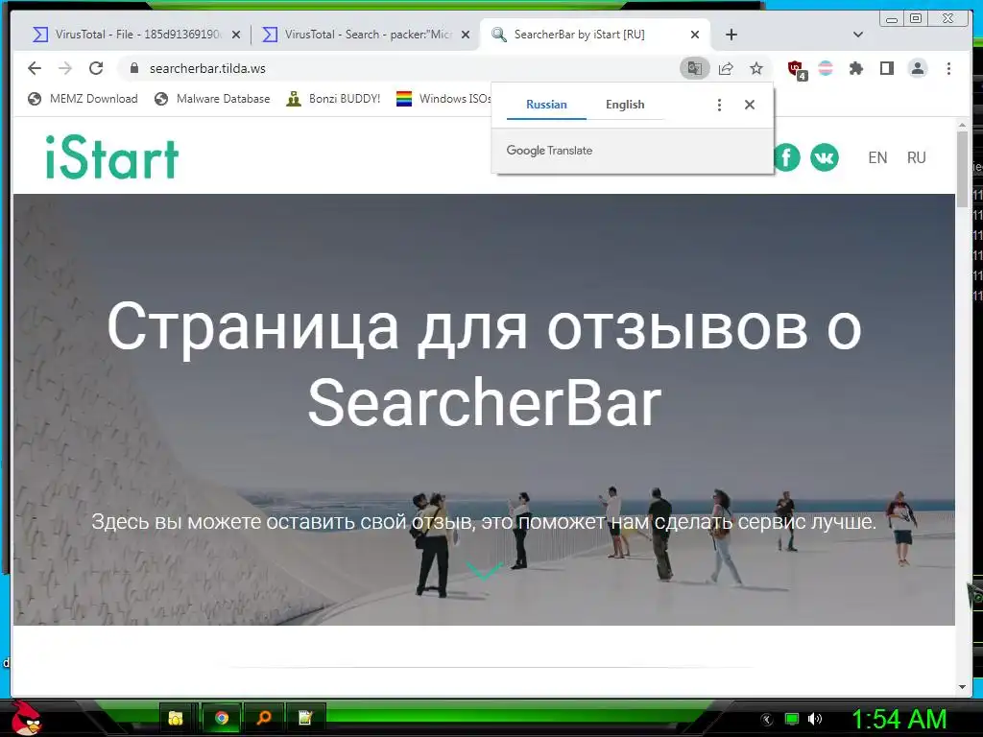Switch to VirusTotal File tab

[136, 35]
